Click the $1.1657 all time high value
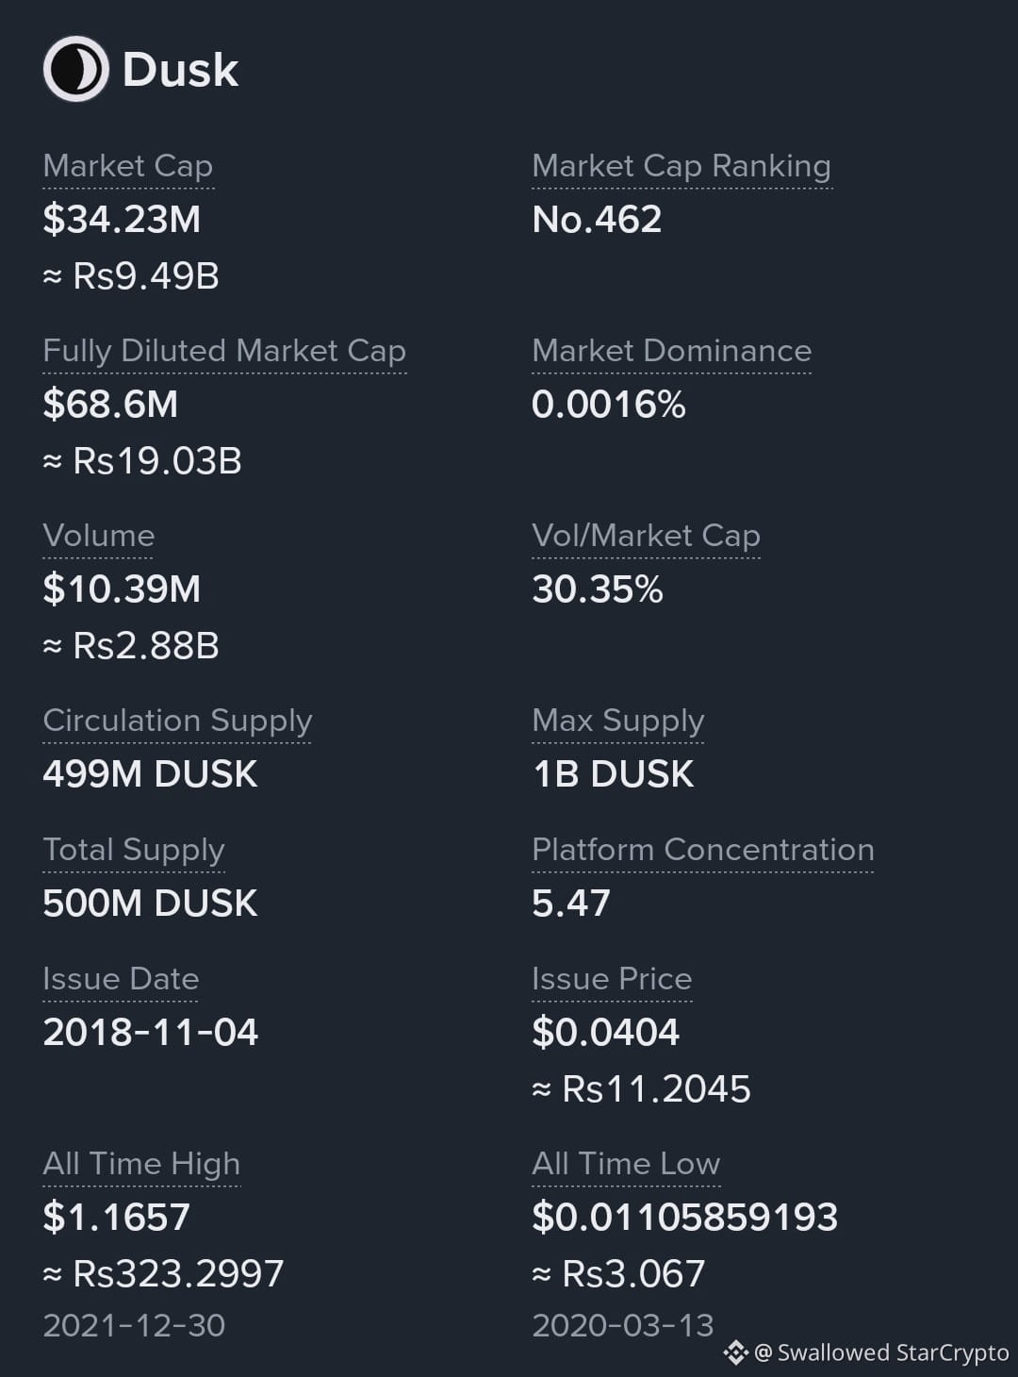Screen dimensions: 1018x1377 116,1218
